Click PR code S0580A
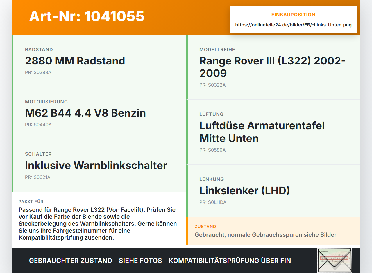This screenshot has width=372, height=273. [x=212, y=150]
